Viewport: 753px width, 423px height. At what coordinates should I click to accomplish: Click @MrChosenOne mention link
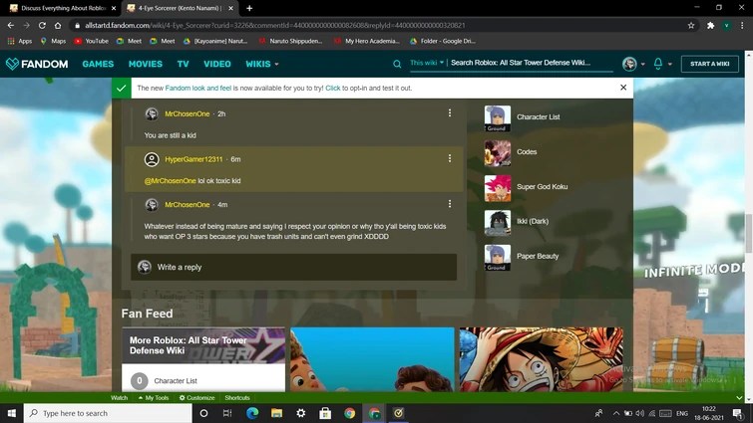170,180
